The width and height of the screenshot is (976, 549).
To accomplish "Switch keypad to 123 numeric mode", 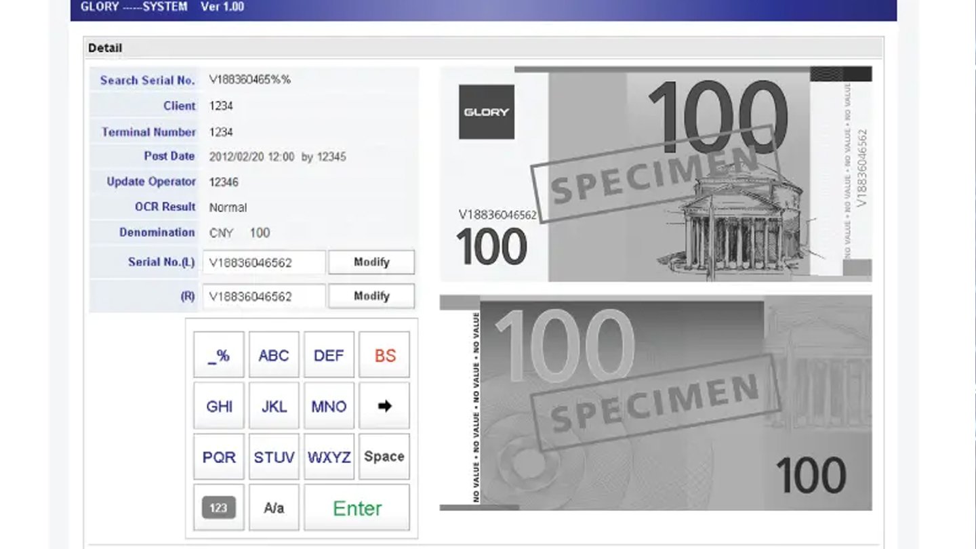I will (218, 508).
